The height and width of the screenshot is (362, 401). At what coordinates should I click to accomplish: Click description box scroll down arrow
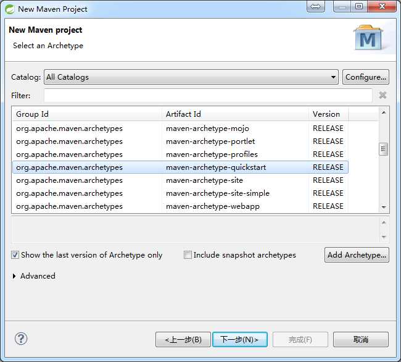[384, 237]
